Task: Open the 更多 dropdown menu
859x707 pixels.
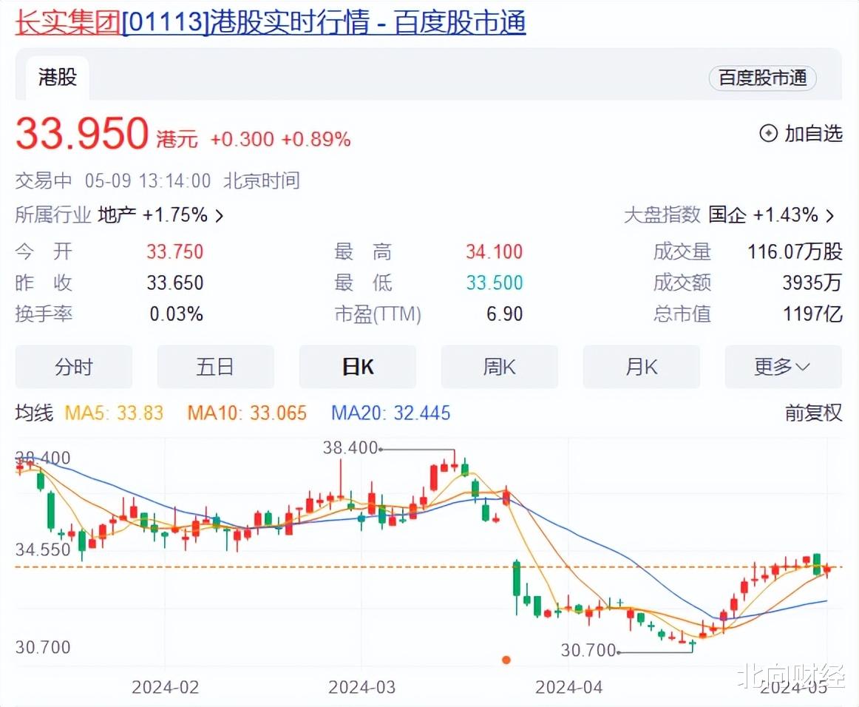Action: 783,367
